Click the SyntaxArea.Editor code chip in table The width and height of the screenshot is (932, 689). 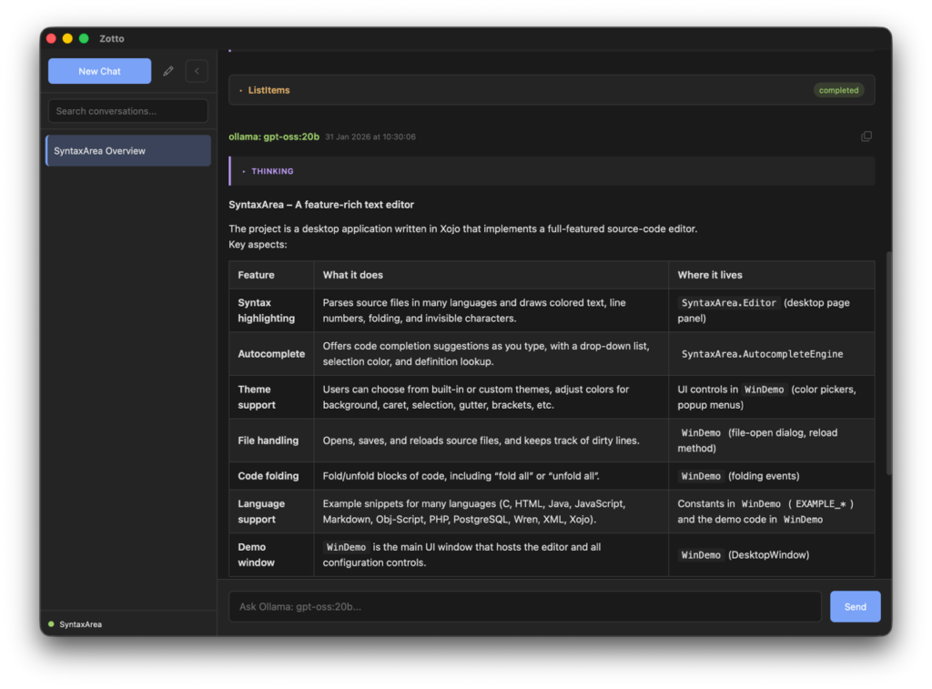(729, 302)
